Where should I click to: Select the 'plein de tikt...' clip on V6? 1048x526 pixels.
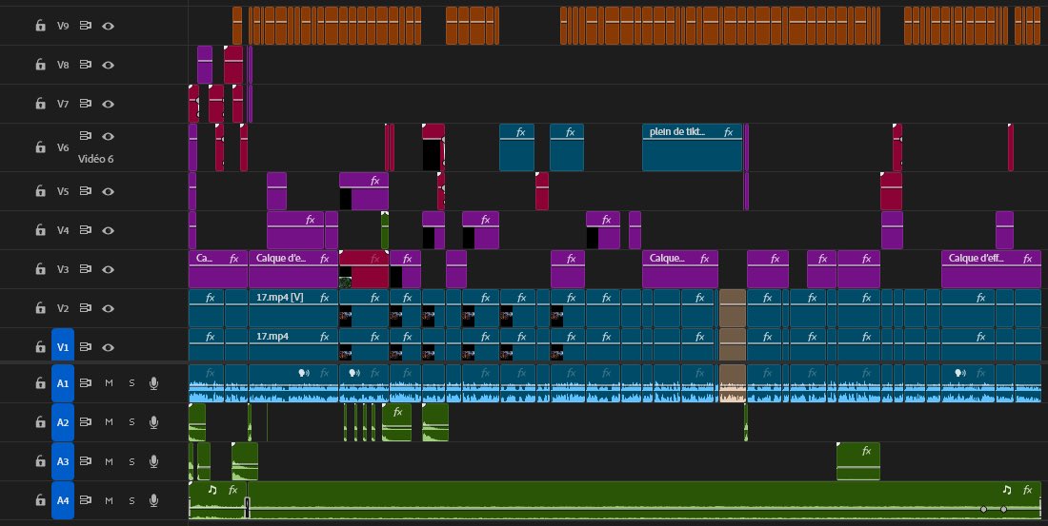point(692,147)
